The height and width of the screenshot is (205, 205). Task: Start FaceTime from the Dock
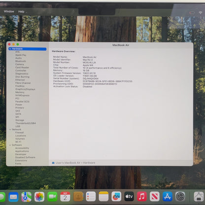click(x=52, y=197)
